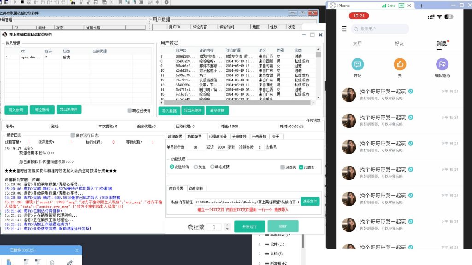Click the pencil icon in recorder toolbar

(x=70, y=263)
